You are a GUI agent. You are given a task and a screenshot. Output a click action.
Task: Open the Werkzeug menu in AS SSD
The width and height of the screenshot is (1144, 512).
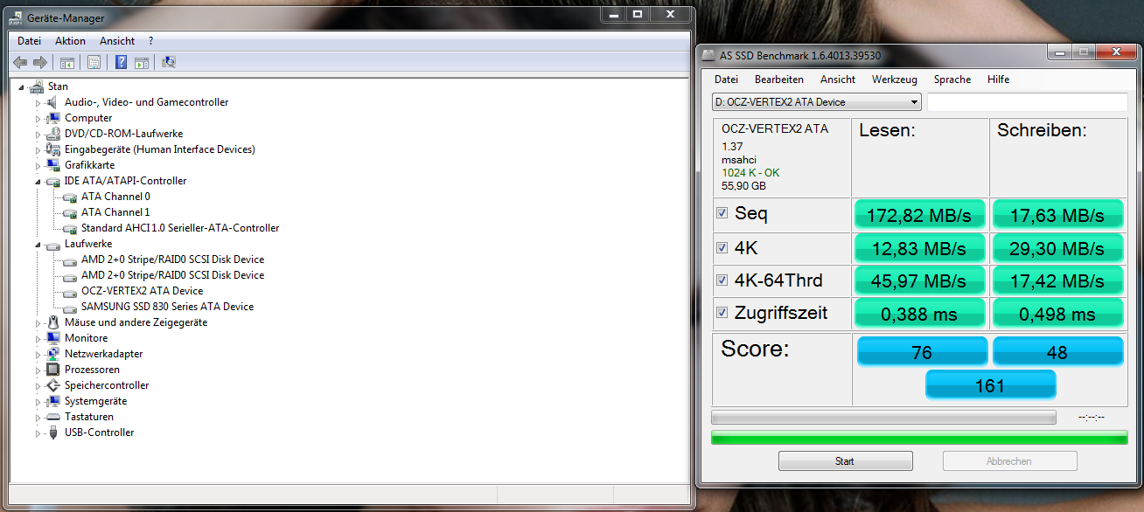click(894, 80)
